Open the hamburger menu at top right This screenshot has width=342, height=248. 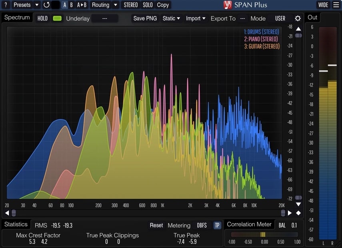click(x=336, y=5)
